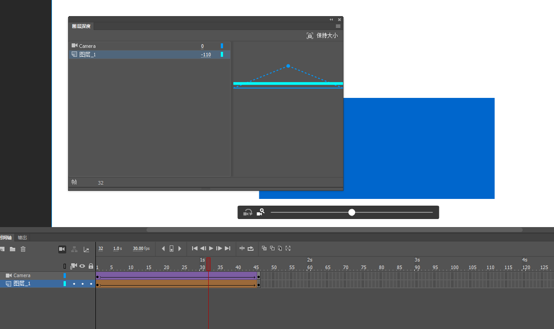Click the camera reset rotate icon
The height and width of the screenshot is (329, 554).
pyautogui.click(x=248, y=212)
